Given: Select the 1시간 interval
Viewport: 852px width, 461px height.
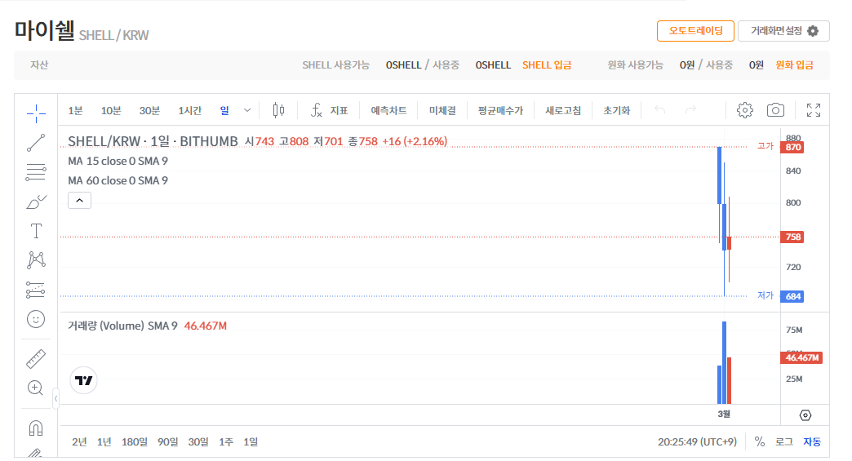Looking at the screenshot, I should 189,111.
